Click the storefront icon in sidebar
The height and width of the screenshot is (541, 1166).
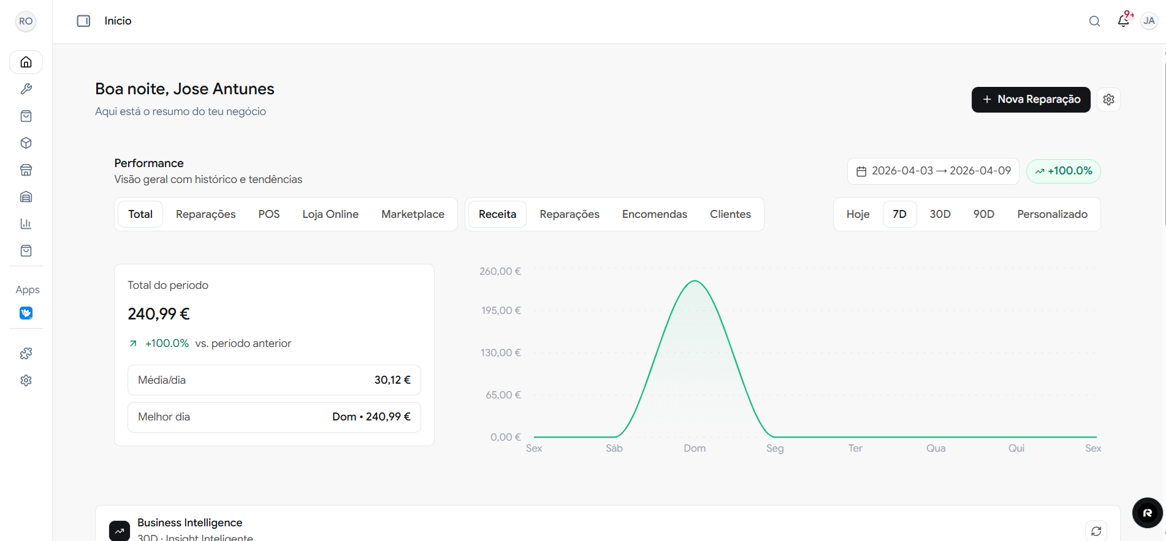coord(26,170)
